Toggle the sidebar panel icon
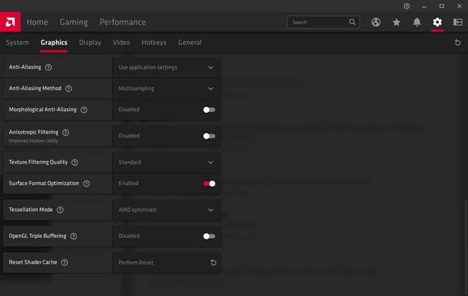Viewport: 468px width, 296px height. (458, 22)
